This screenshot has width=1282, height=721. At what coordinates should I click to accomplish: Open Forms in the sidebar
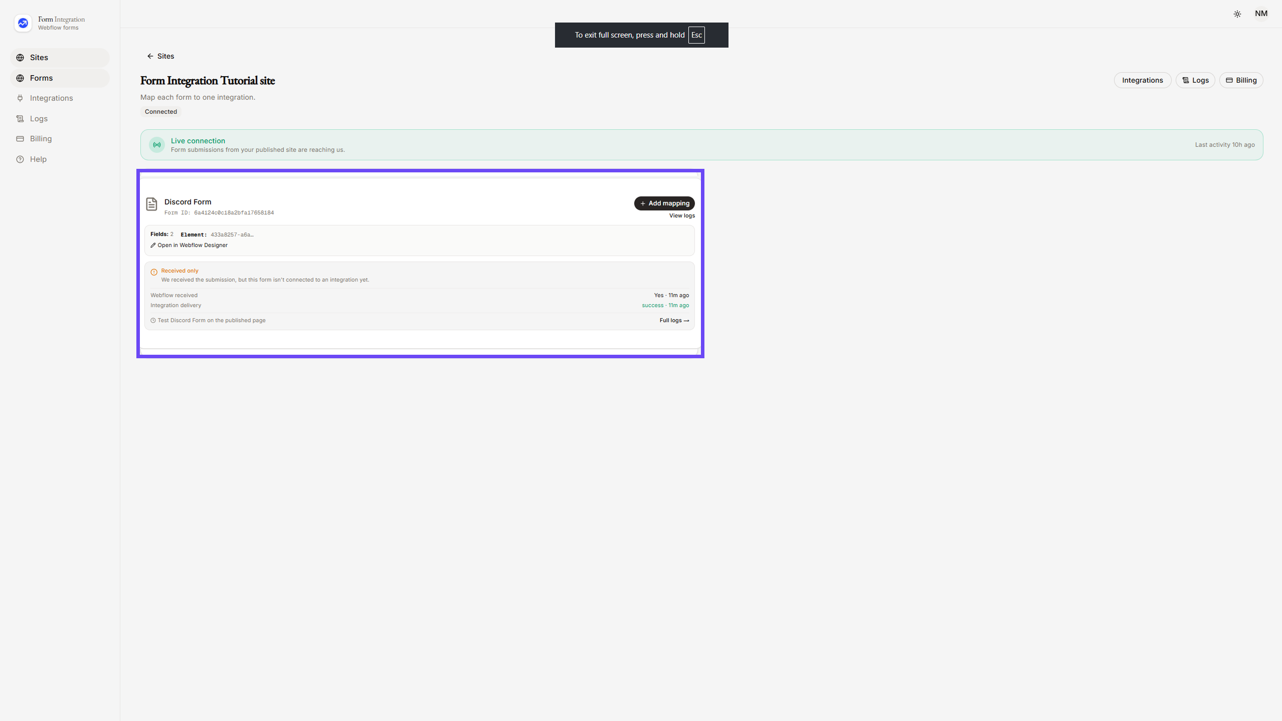coord(60,78)
